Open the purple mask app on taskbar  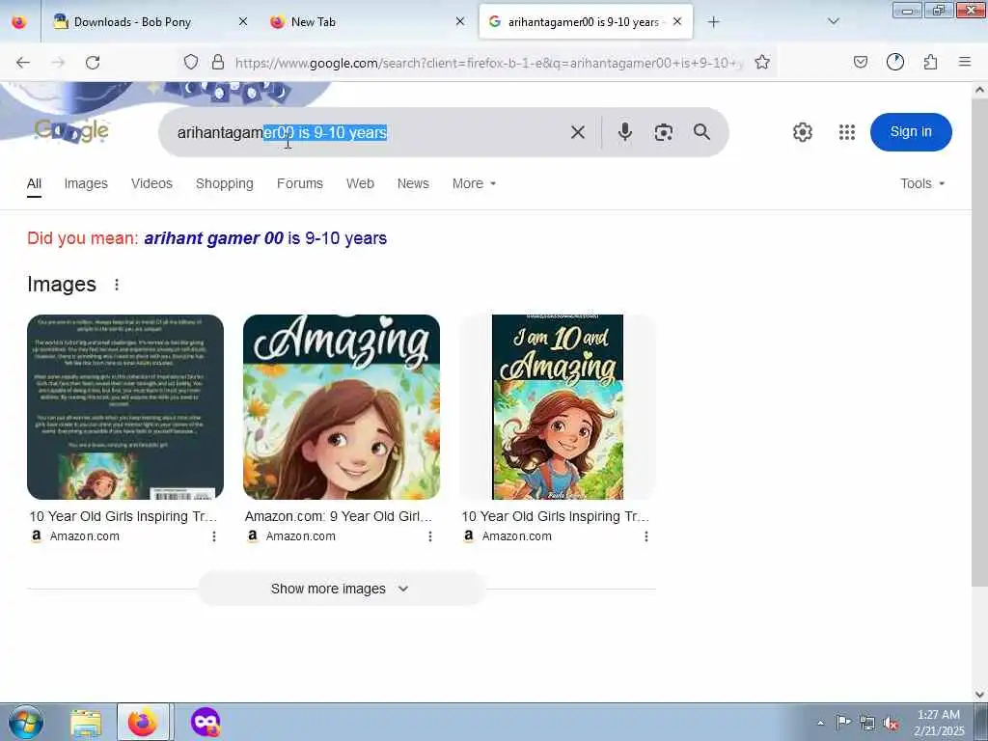tap(206, 722)
